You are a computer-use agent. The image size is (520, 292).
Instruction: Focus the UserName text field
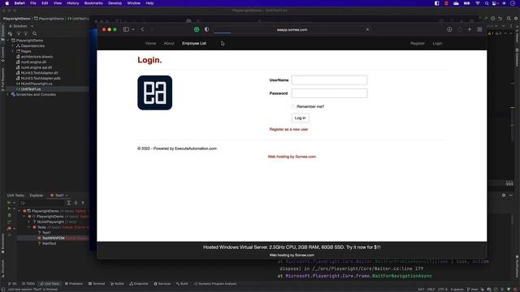click(329, 79)
